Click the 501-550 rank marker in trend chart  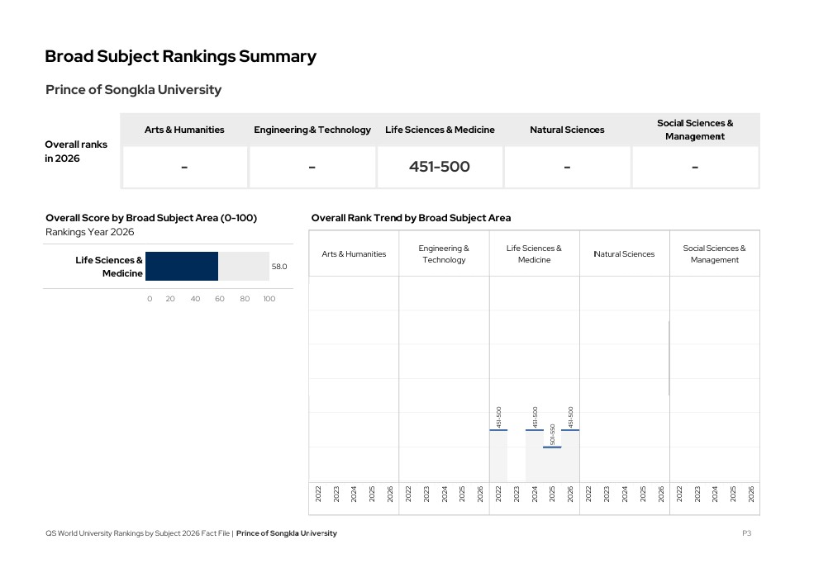(552, 447)
